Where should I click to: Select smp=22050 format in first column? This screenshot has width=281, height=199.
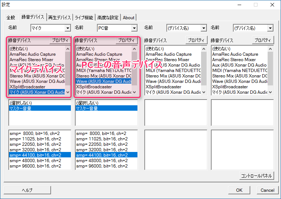click(40, 144)
